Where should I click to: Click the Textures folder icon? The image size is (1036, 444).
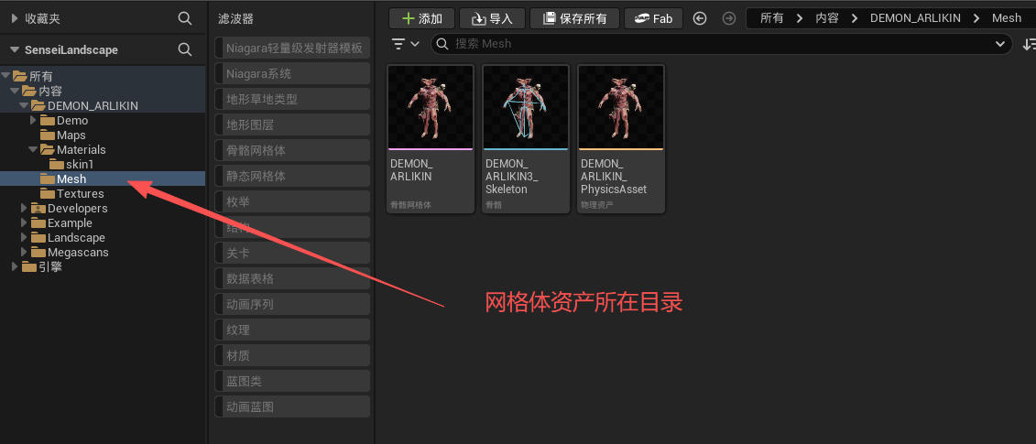[x=48, y=193]
